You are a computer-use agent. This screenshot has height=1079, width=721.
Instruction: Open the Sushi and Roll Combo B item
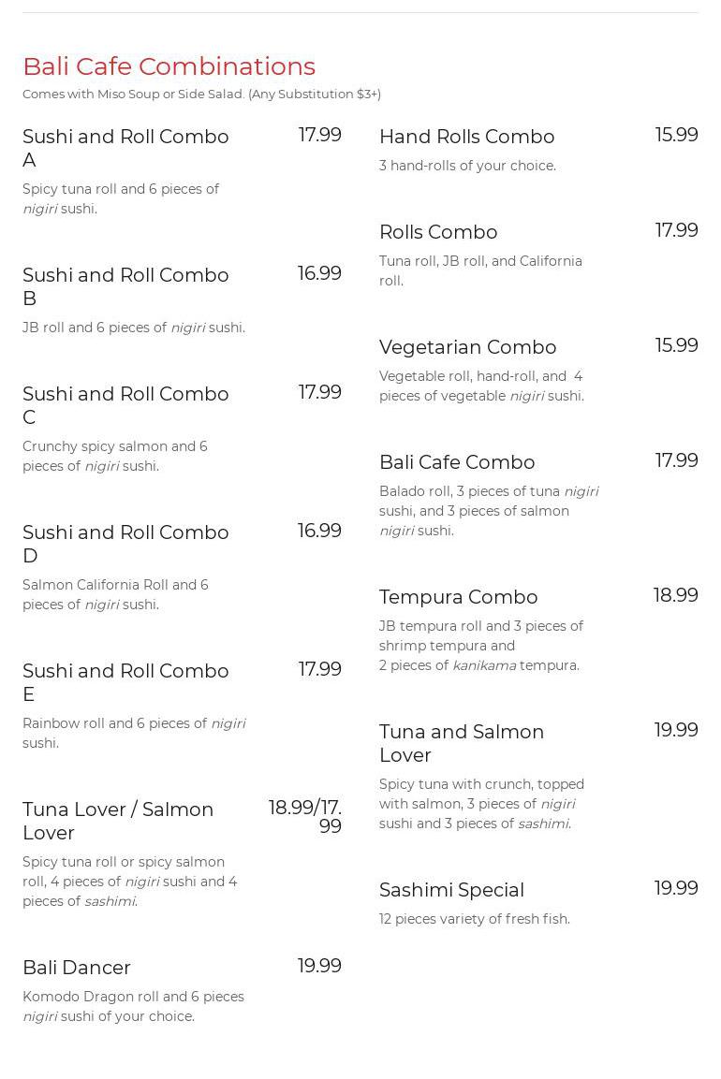pyautogui.click(x=125, y=286)
